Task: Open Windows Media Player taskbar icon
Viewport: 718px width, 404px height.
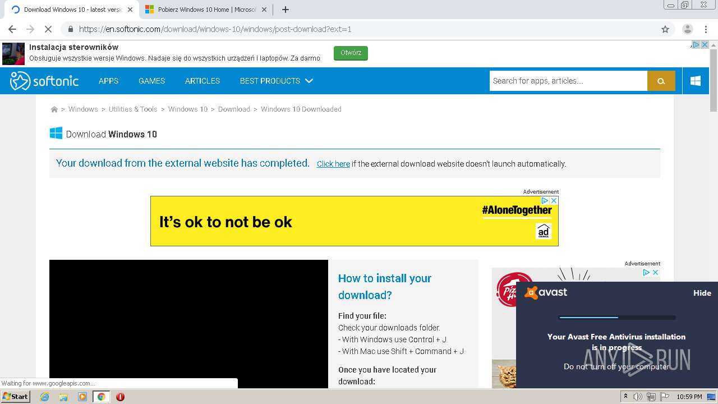Action: [x=82, y=397]
